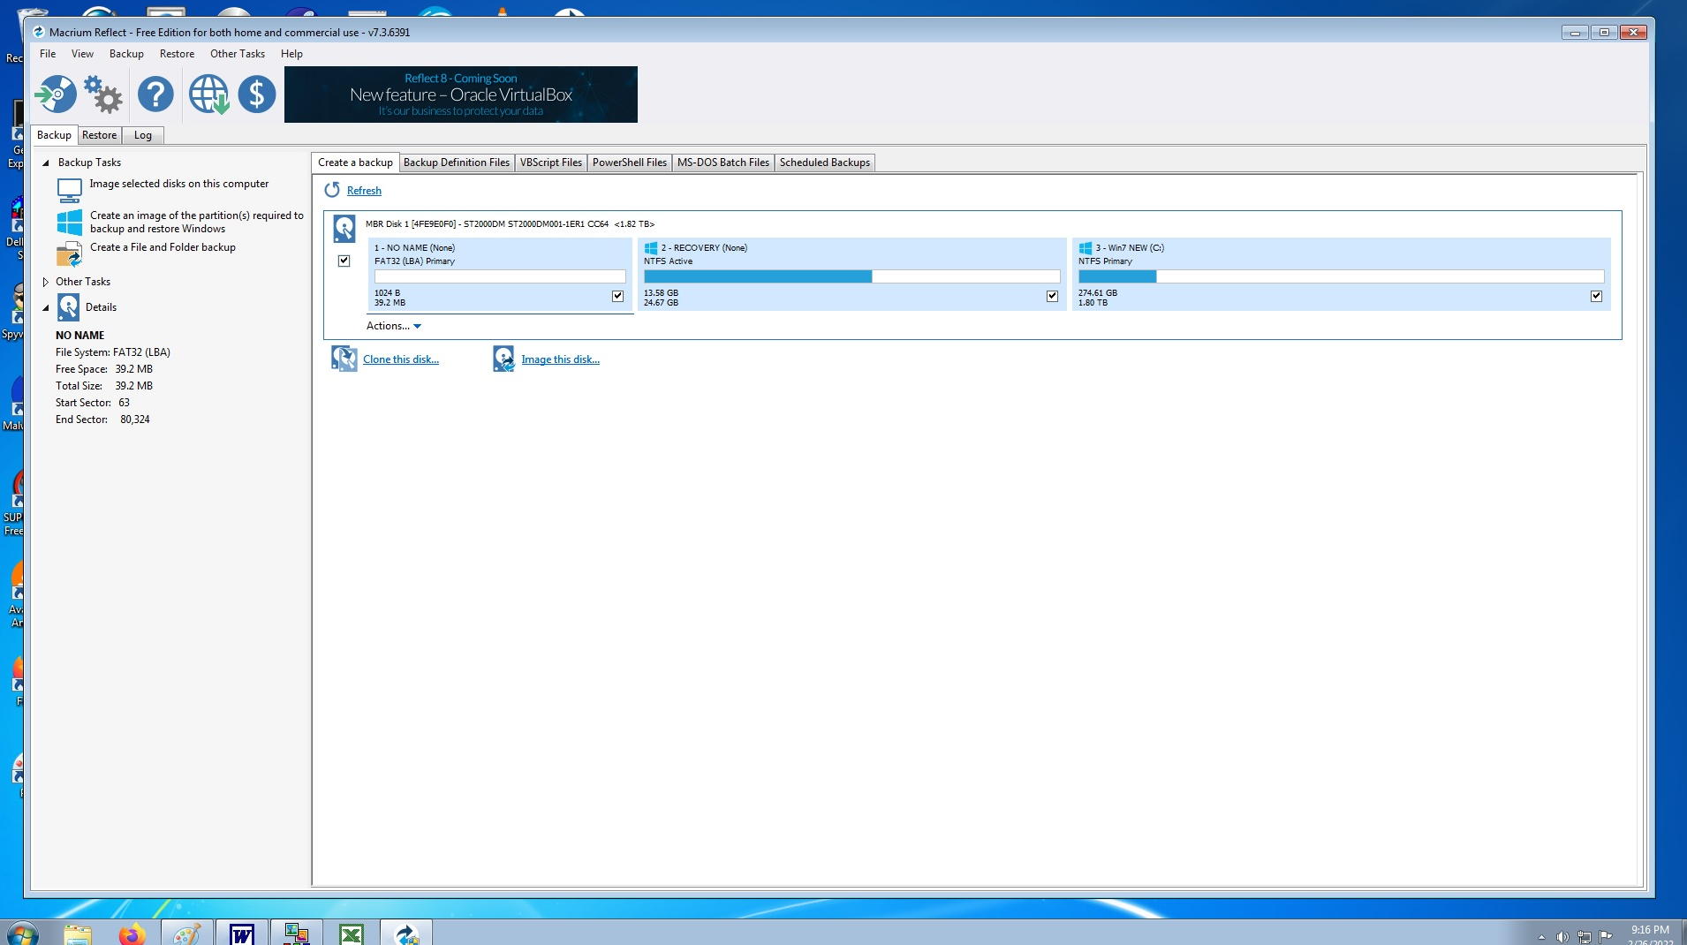This screenshot has width=1687, height=945.
Task: Open the Restore menu
Action: tap(177, 54)
